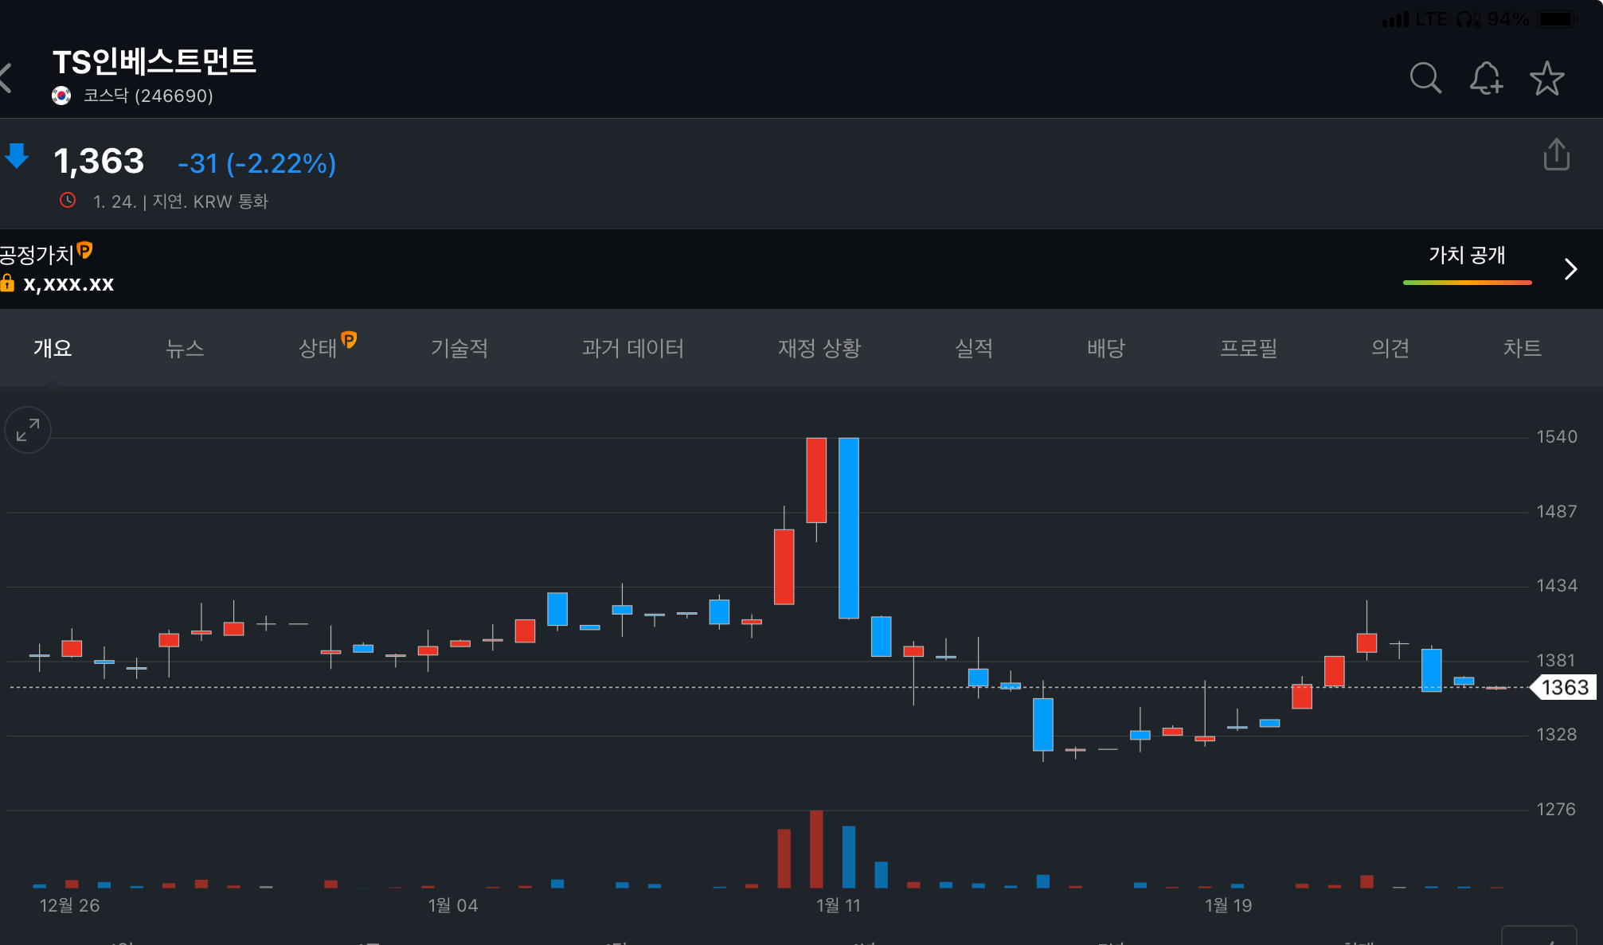Open the 의견 tab
The image size is (1603, 945).
click(x=1390, y=348)
